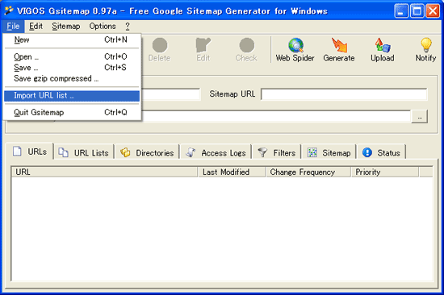Choose Save gzip compressed ...
444x295 pixels.
pos(72,79)
